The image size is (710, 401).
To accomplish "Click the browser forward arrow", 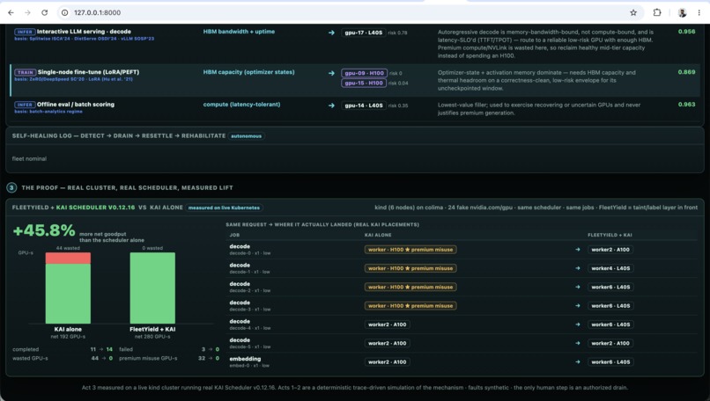I will [x=27, y=12].
